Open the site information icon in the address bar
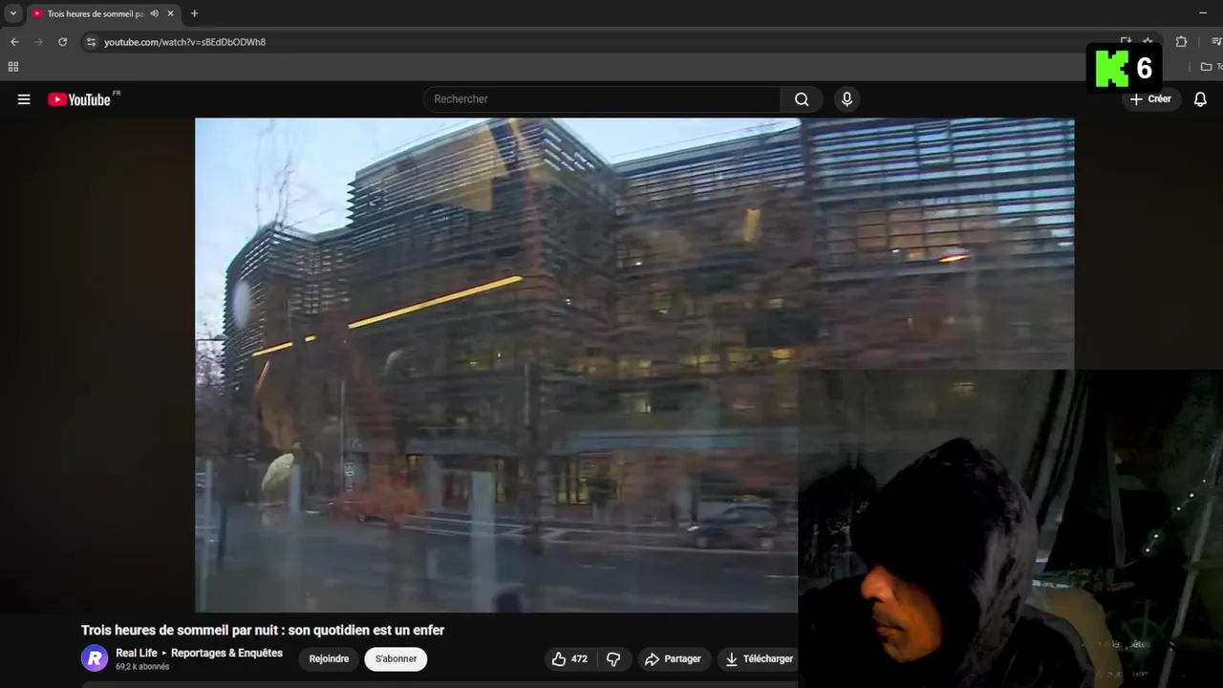Viewport: 1223px width, 688px height. point(91,42)
